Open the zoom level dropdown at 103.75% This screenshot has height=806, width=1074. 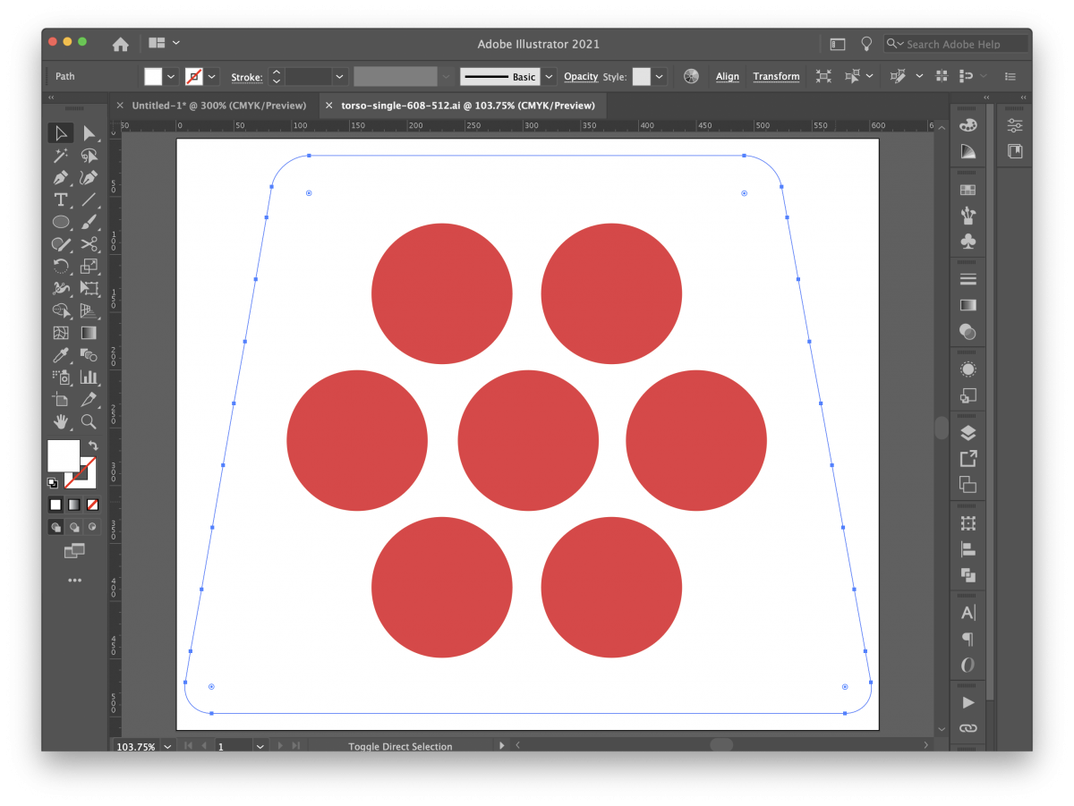coord(166,746)
